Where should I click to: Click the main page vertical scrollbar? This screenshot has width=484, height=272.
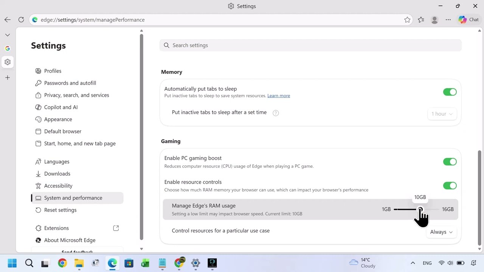479,198
